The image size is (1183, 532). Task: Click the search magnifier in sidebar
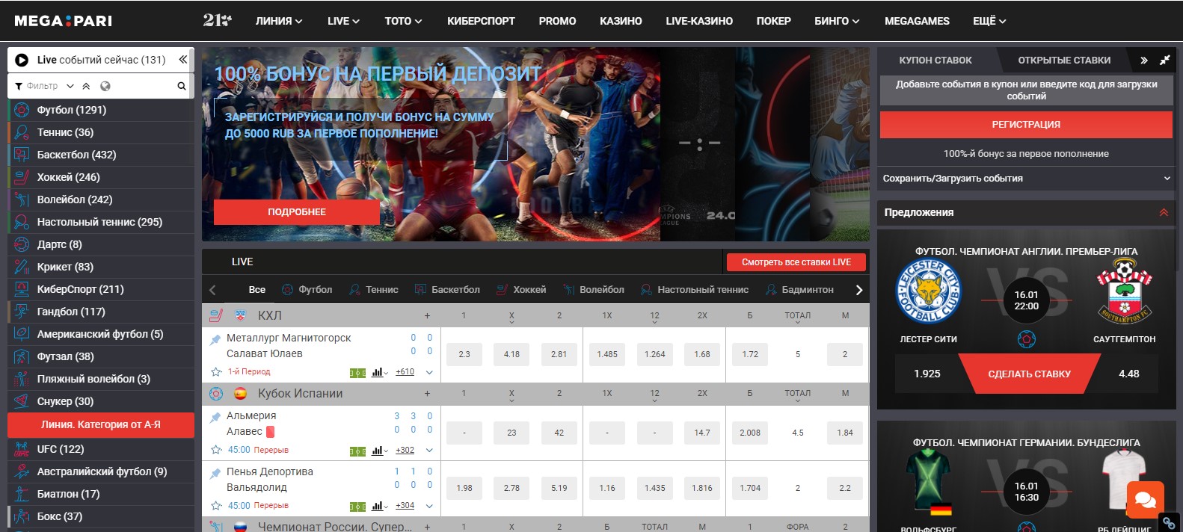tap(181, 86)
